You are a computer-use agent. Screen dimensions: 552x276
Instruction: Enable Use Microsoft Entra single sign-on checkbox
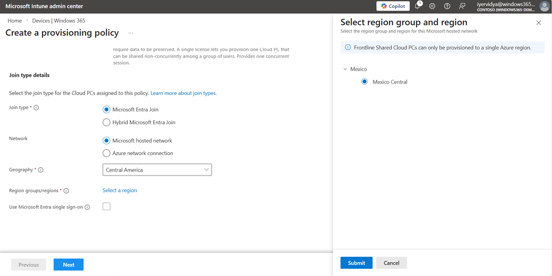click(107, 206)
